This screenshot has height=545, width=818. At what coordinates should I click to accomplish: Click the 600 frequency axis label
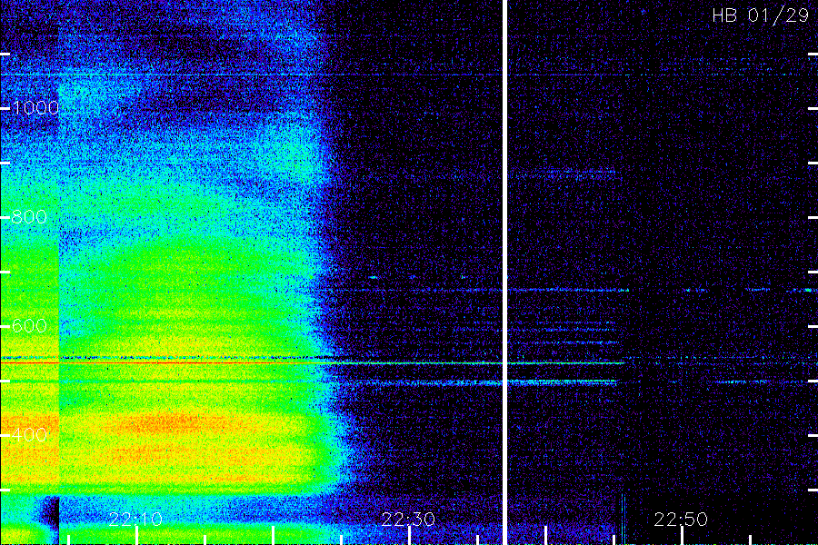click(x=29, y=326)
